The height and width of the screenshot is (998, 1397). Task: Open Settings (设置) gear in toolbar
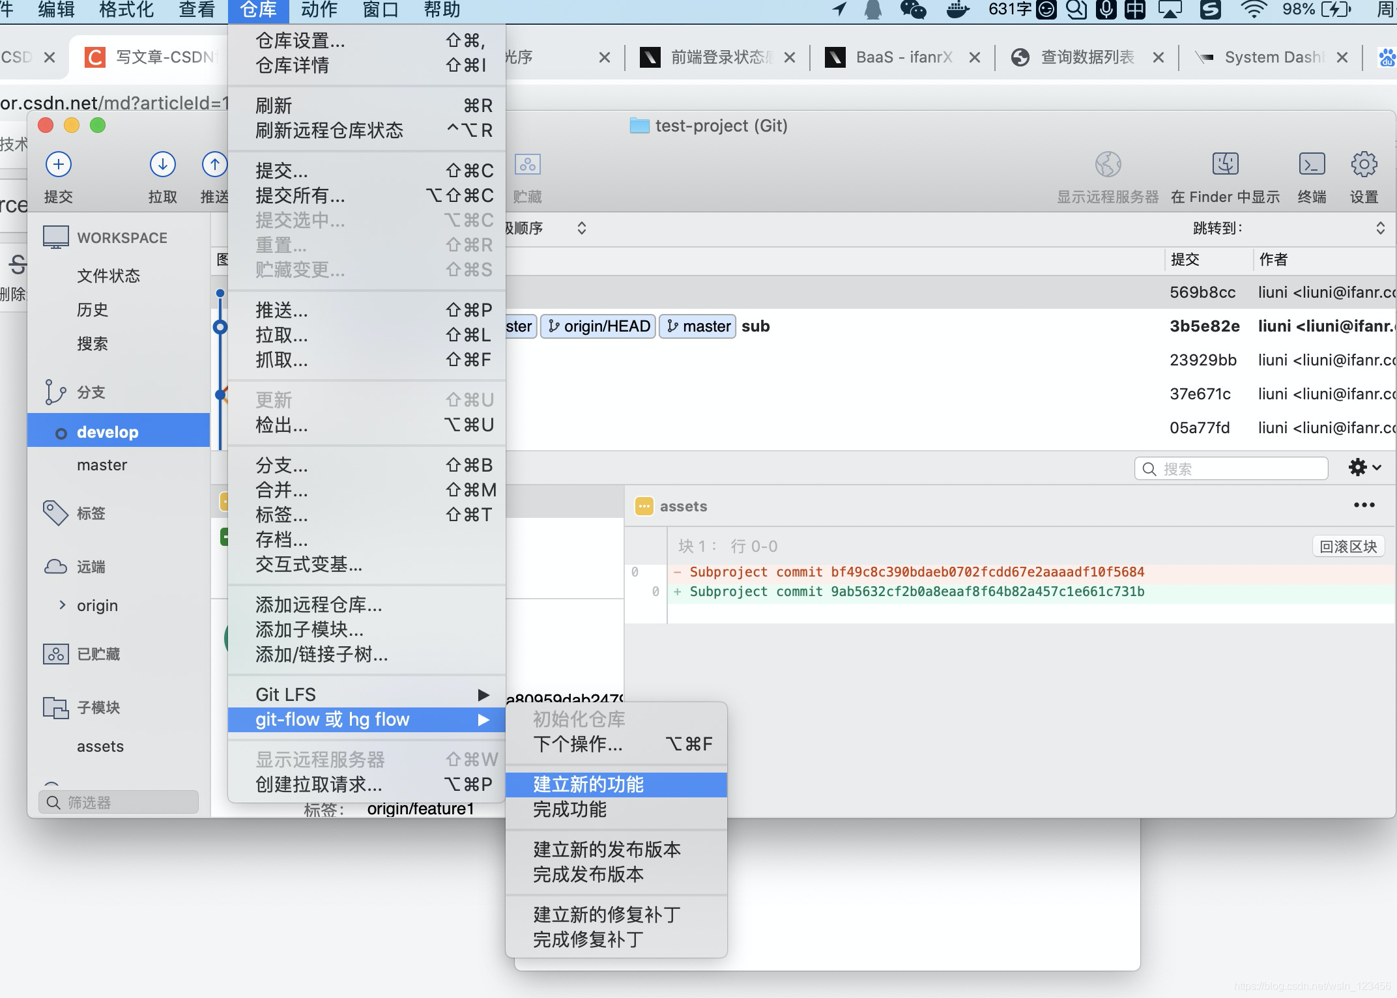pyautogui.click(x=1363, y=165)
